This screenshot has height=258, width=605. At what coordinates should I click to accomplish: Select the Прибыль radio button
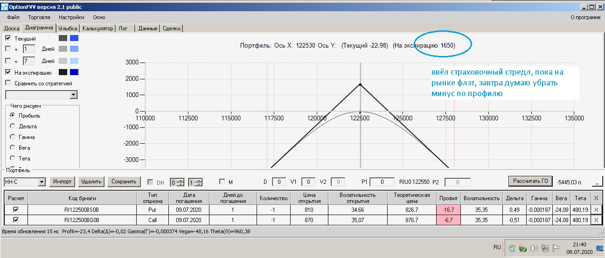[13, 115]
